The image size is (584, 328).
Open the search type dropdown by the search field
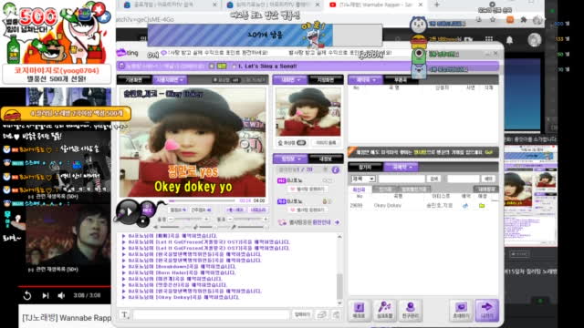(x=363, y=179)
